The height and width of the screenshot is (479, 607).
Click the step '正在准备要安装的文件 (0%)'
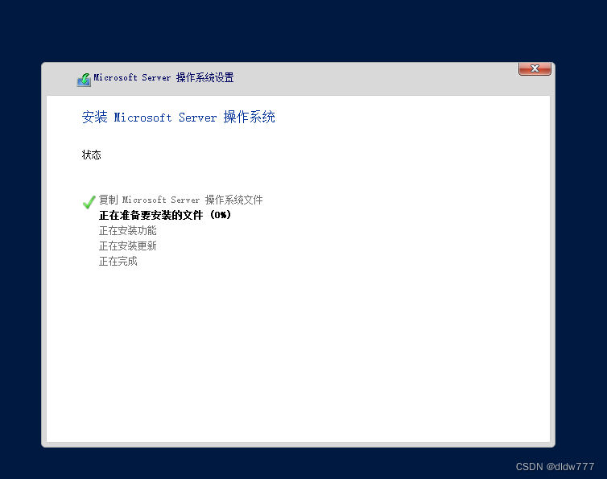(x=165, y=215)
